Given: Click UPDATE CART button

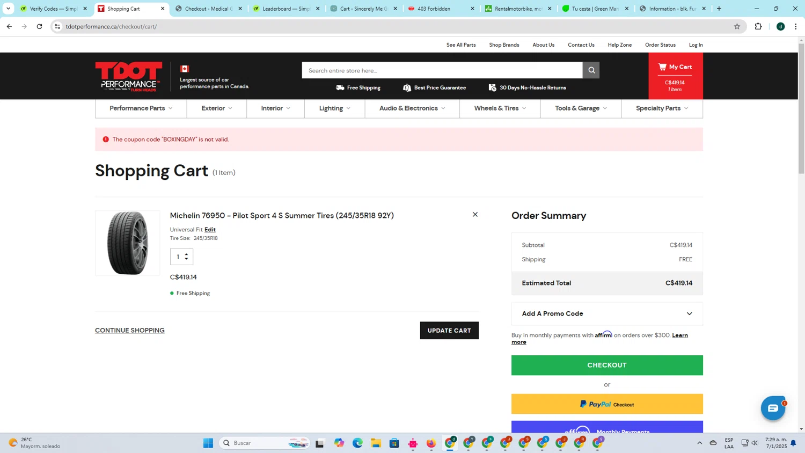Looking at the screenshot, I should 449,331.
